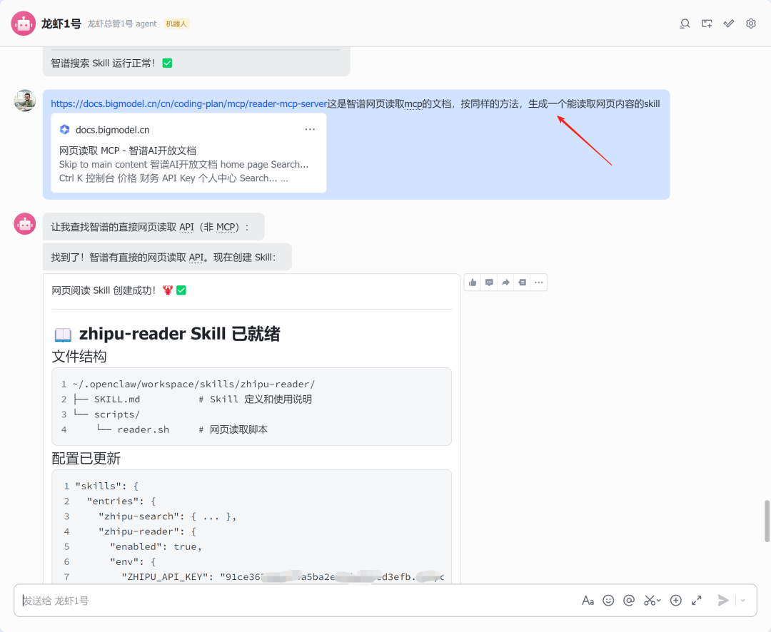Expand the message input box to fullscreen
The height and width of the screenshot is (632, 771).
click(x=697, y=601)
